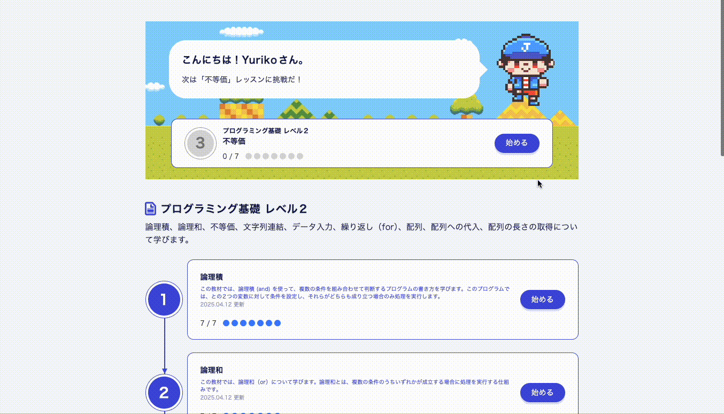Click the 不等価 title in the next-lesson card
This screenshot has width=724, height=414.
pyautogui.click(x=234, y=141)
